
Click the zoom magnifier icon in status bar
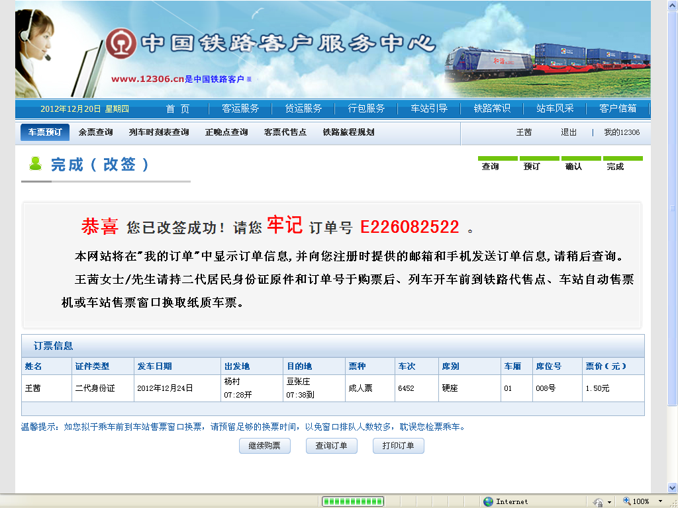click(x=626, y=501)
